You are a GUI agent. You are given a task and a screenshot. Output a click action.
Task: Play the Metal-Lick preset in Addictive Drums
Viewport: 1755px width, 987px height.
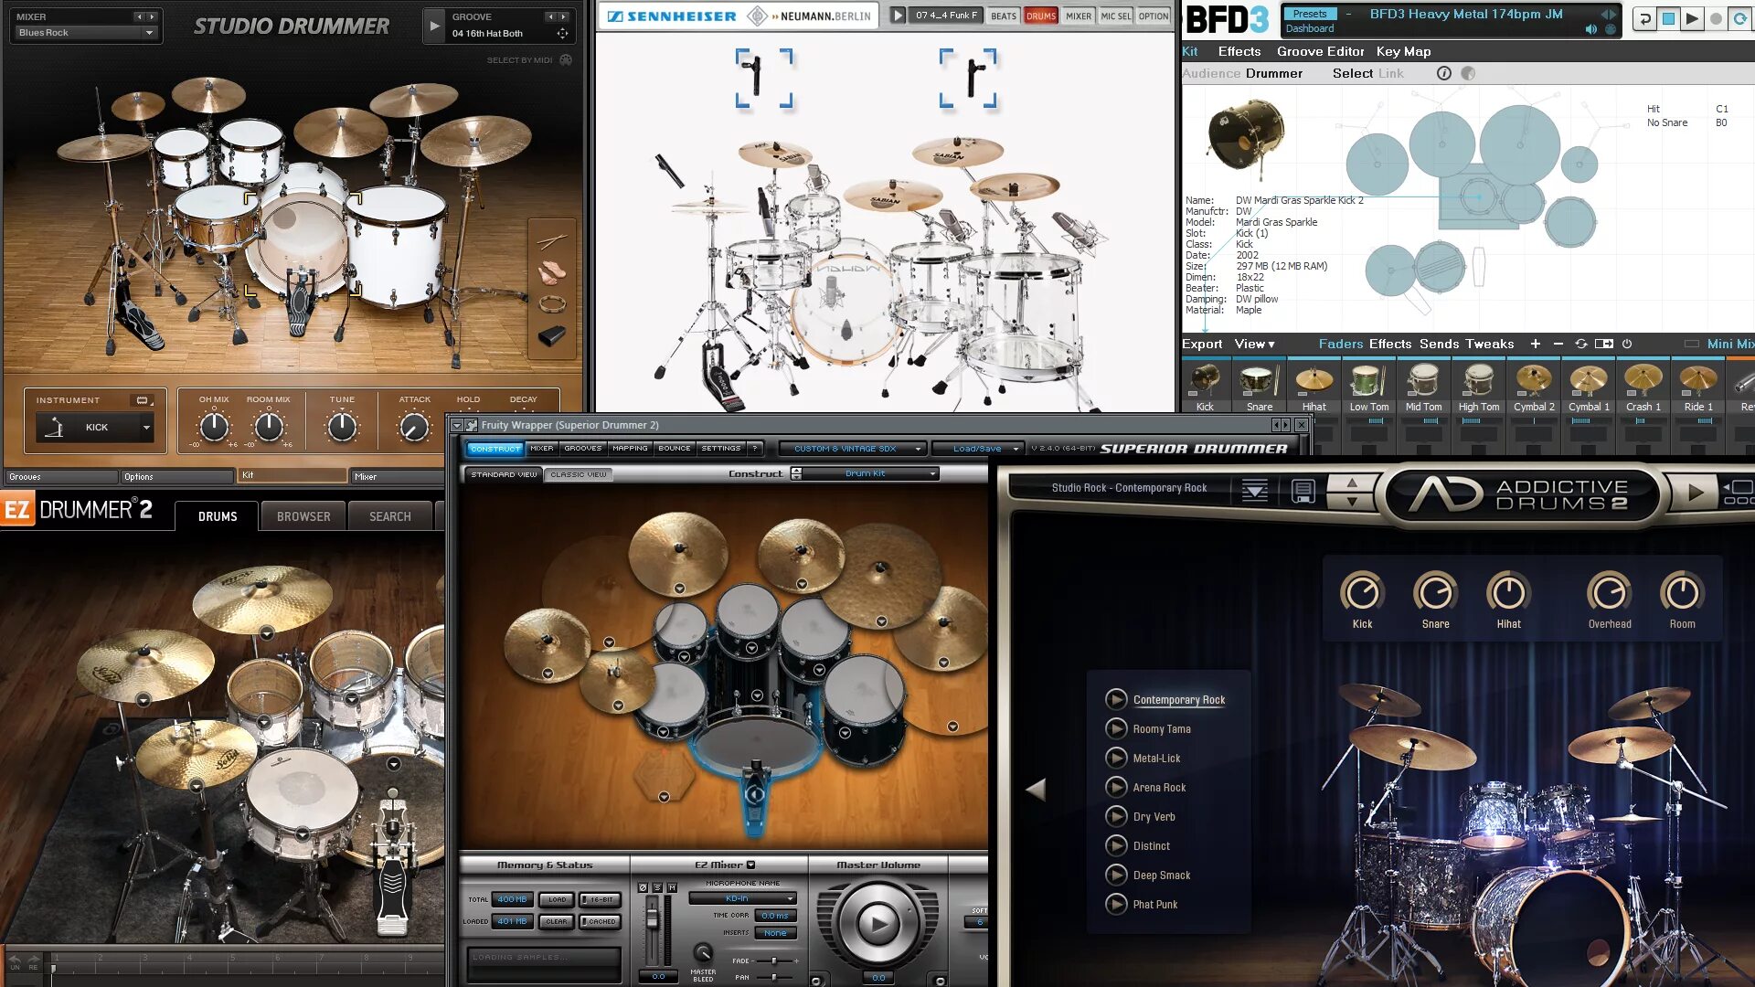[x=1116, y=759]
